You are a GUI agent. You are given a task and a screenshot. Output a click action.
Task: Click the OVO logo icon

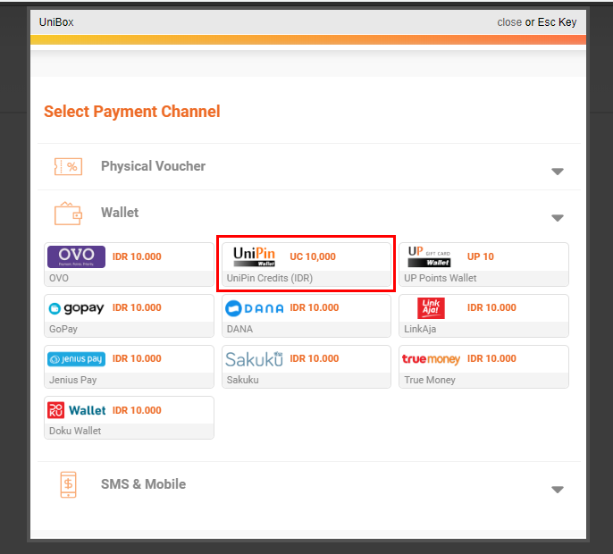tap(76, 256)
